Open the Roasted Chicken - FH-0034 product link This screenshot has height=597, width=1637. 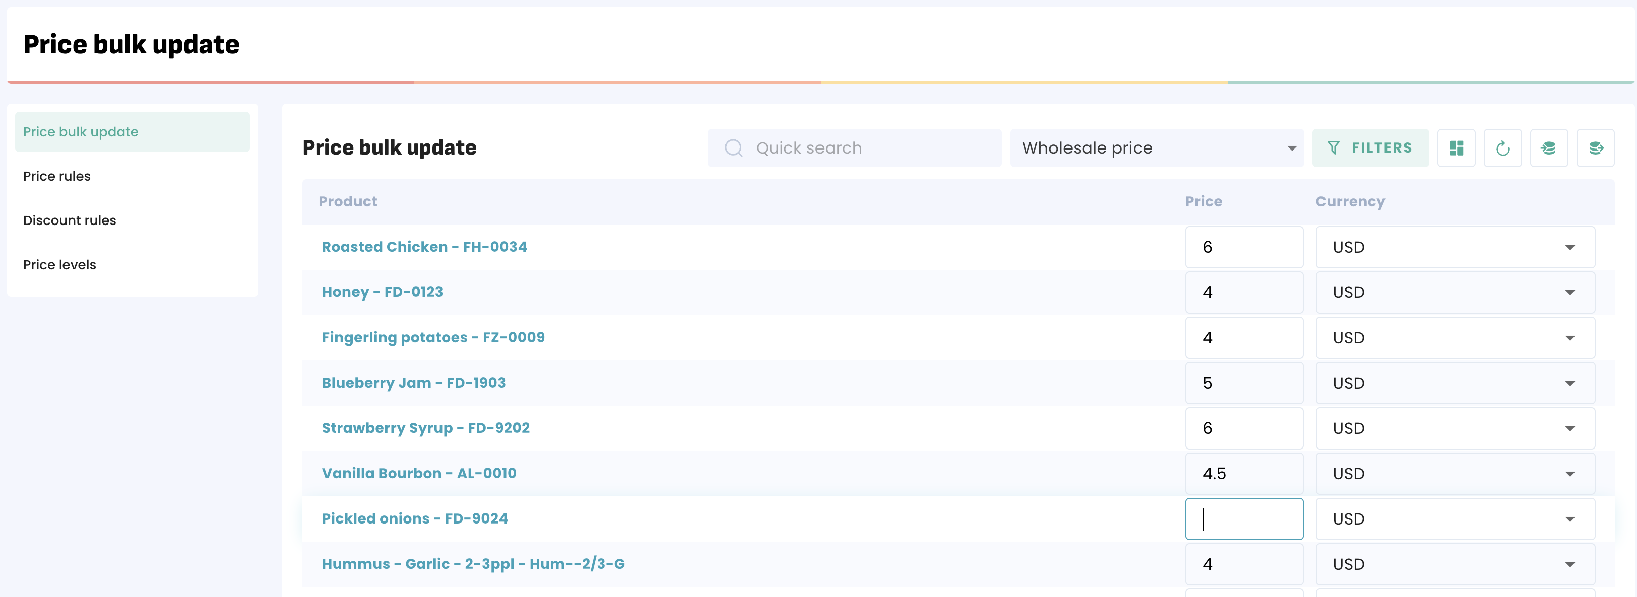[x=424, y=248]
